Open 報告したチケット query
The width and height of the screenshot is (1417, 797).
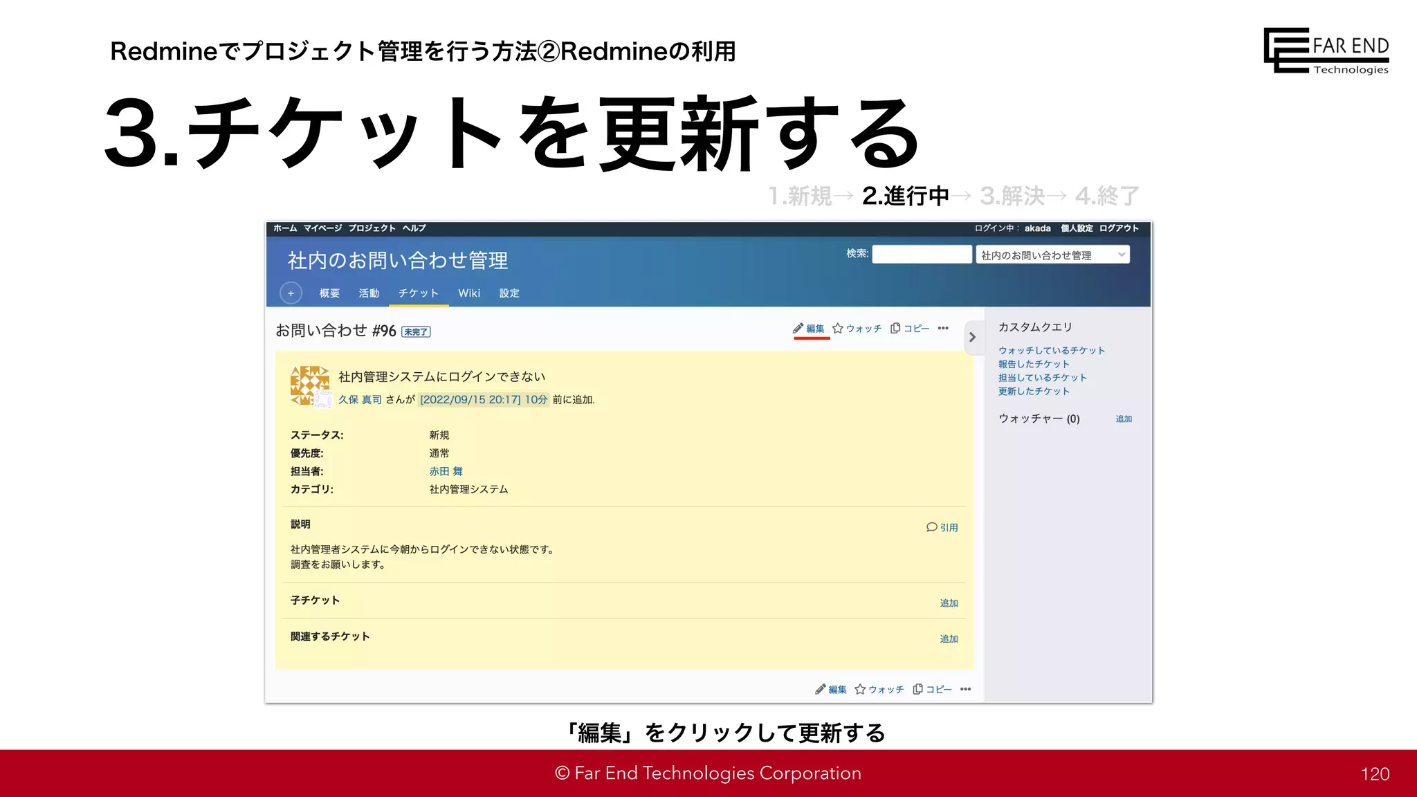[x=1034, y=364]
